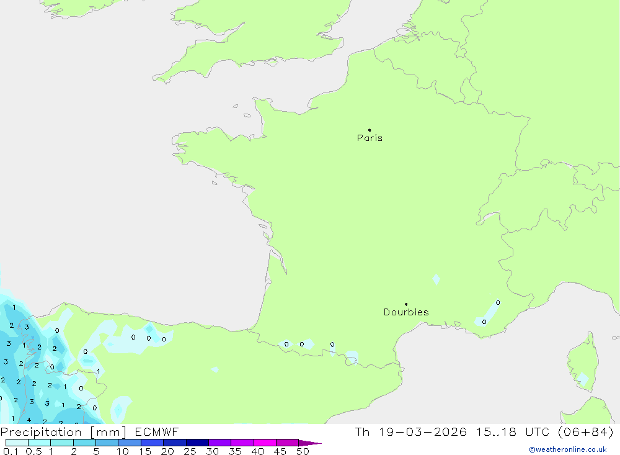Pick the 15–20 mm legend swatch
The image size is (620, 455).
(153, 443)
